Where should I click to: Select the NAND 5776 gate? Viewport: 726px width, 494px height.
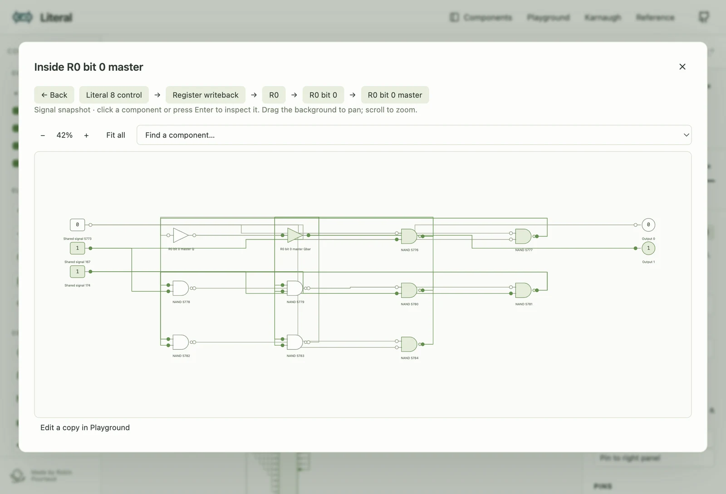point(409,236)
